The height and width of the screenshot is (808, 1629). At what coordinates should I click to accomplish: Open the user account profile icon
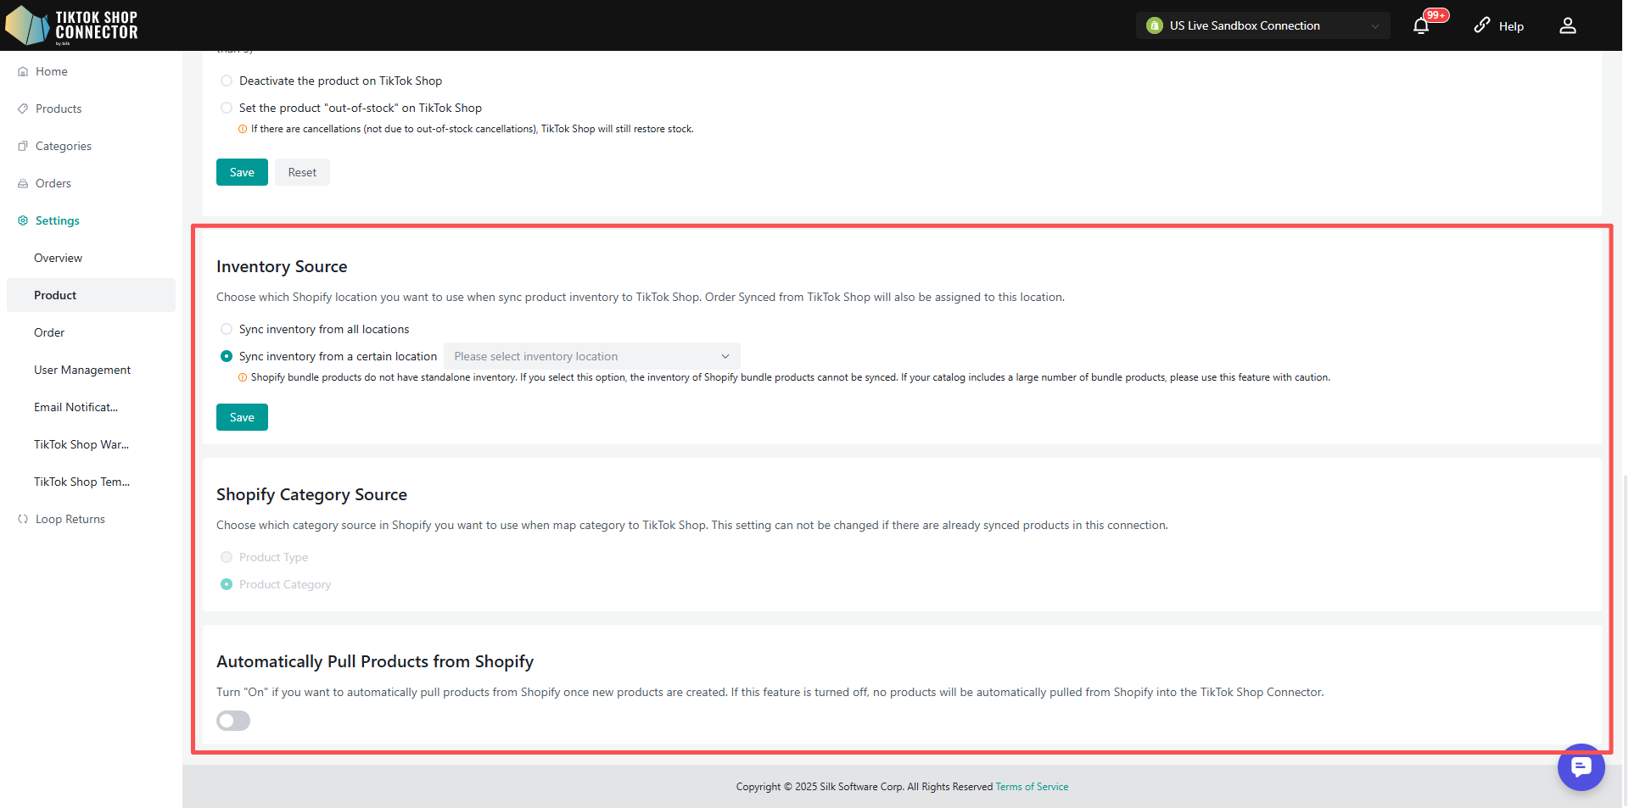(1567, 25)
